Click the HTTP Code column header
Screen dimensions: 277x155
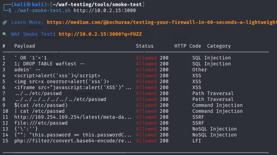tap(188, 46)
